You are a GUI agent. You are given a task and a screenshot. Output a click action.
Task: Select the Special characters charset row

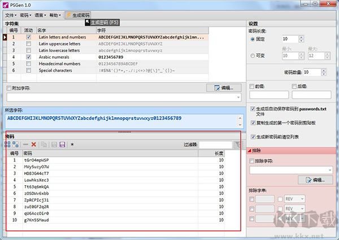(x=108, y=71)
